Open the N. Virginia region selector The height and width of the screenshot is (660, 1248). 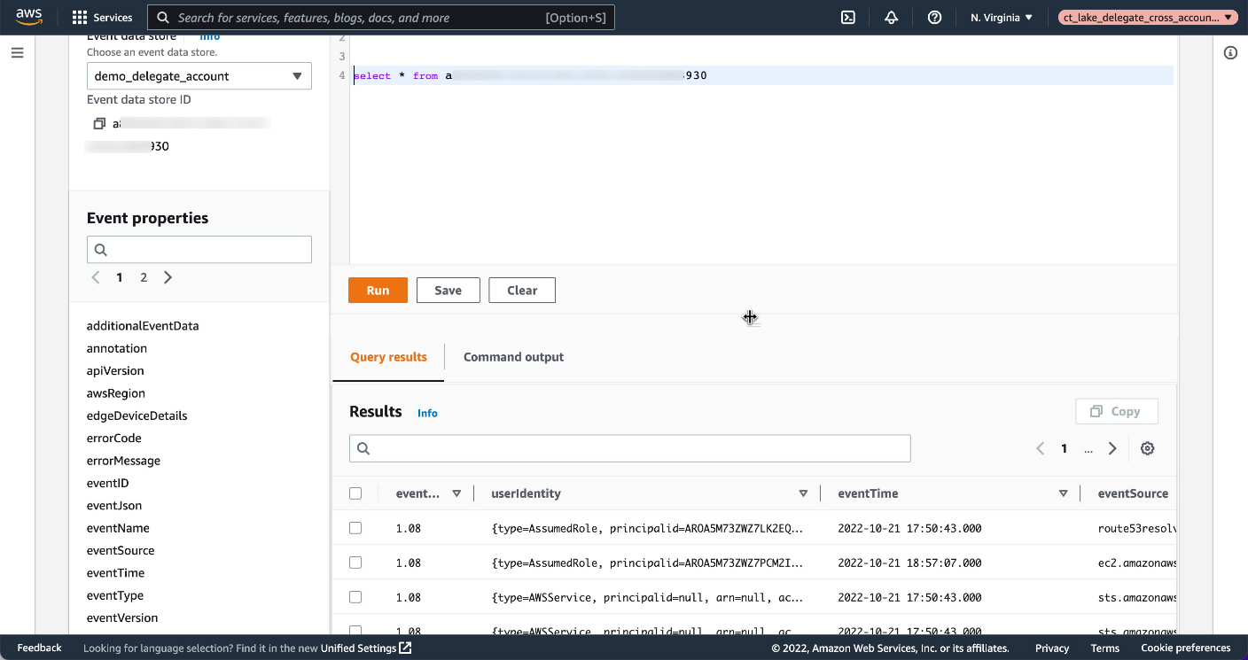tap(1000, 17)
